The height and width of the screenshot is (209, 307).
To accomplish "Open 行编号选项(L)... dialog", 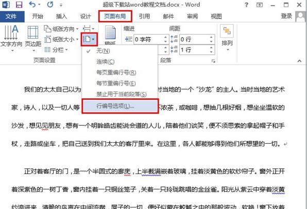I will (120, 106).
